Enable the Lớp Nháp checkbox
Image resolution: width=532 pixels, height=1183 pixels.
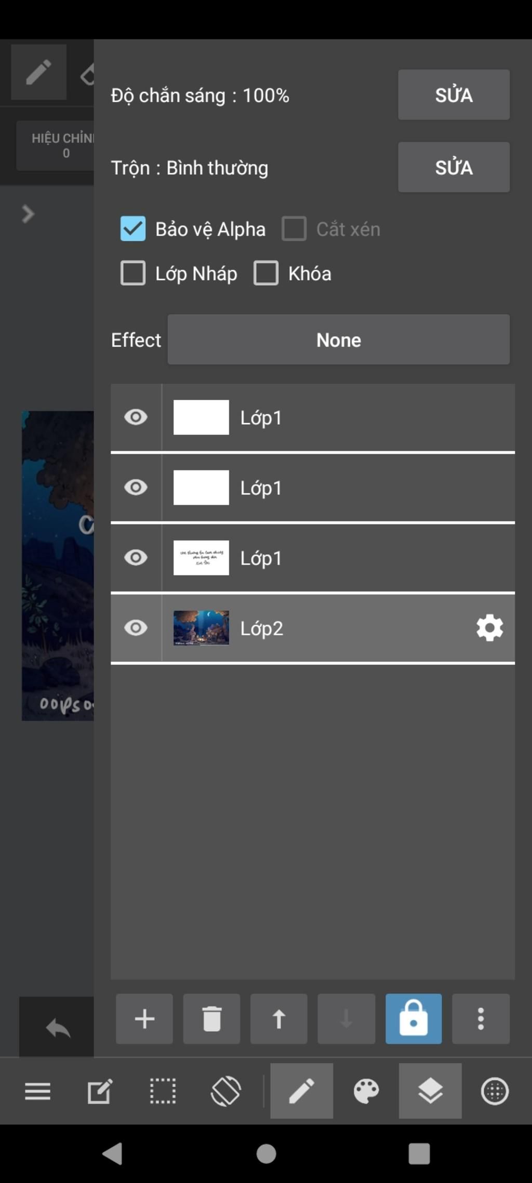pos(133,273)
